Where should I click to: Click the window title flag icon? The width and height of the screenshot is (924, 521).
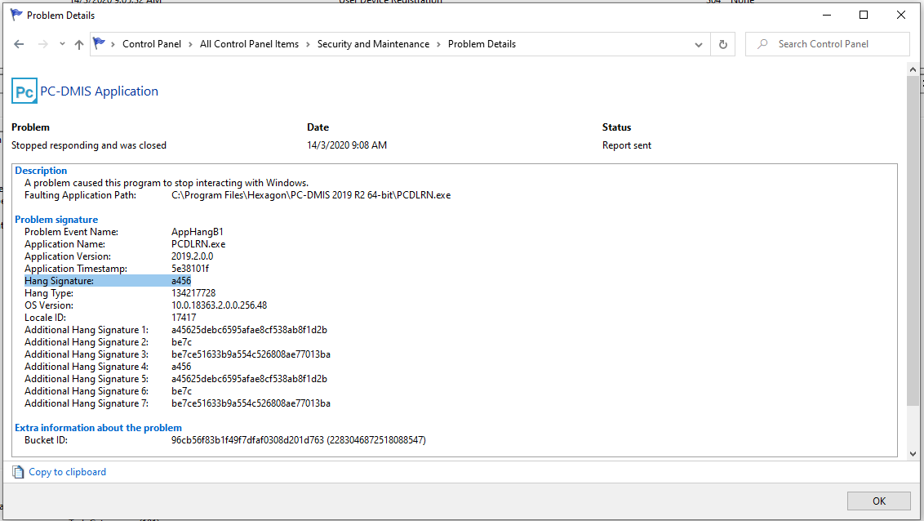coord(16,16)
